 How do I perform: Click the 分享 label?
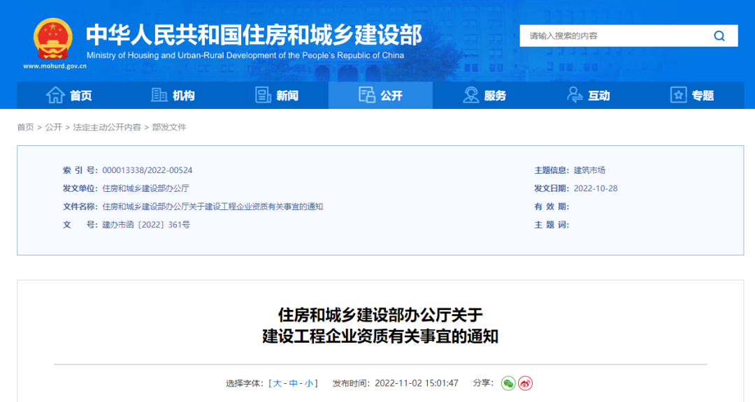pos(483,382)
